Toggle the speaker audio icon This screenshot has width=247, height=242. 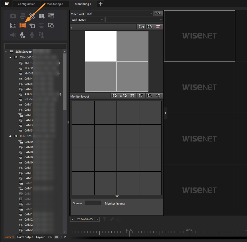click(x=13, y=35)
